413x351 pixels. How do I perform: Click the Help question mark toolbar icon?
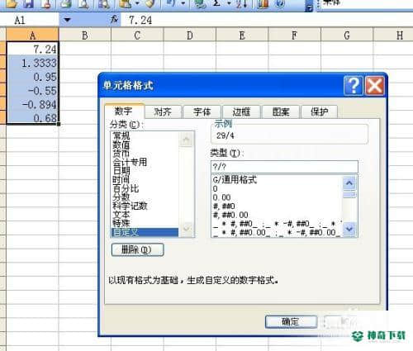point(280,3)
